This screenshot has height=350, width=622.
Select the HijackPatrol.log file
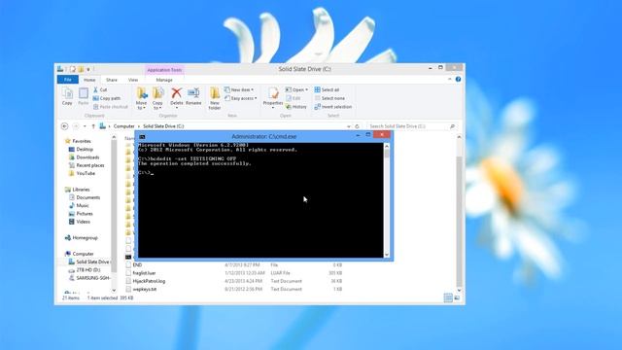coord(149,281)
